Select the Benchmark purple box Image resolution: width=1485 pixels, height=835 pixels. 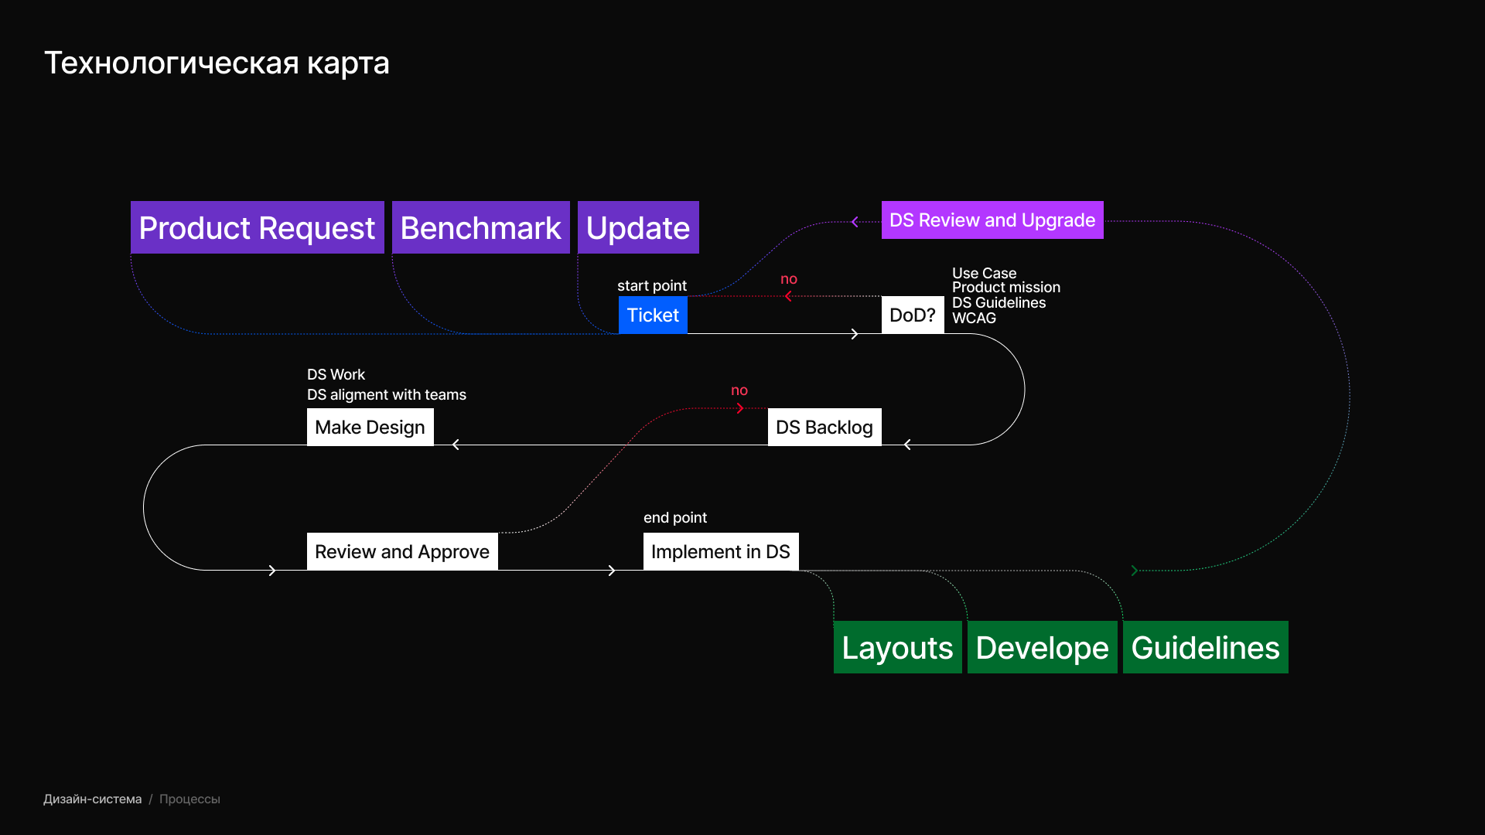pyautogui.click(x=481, y=227)
